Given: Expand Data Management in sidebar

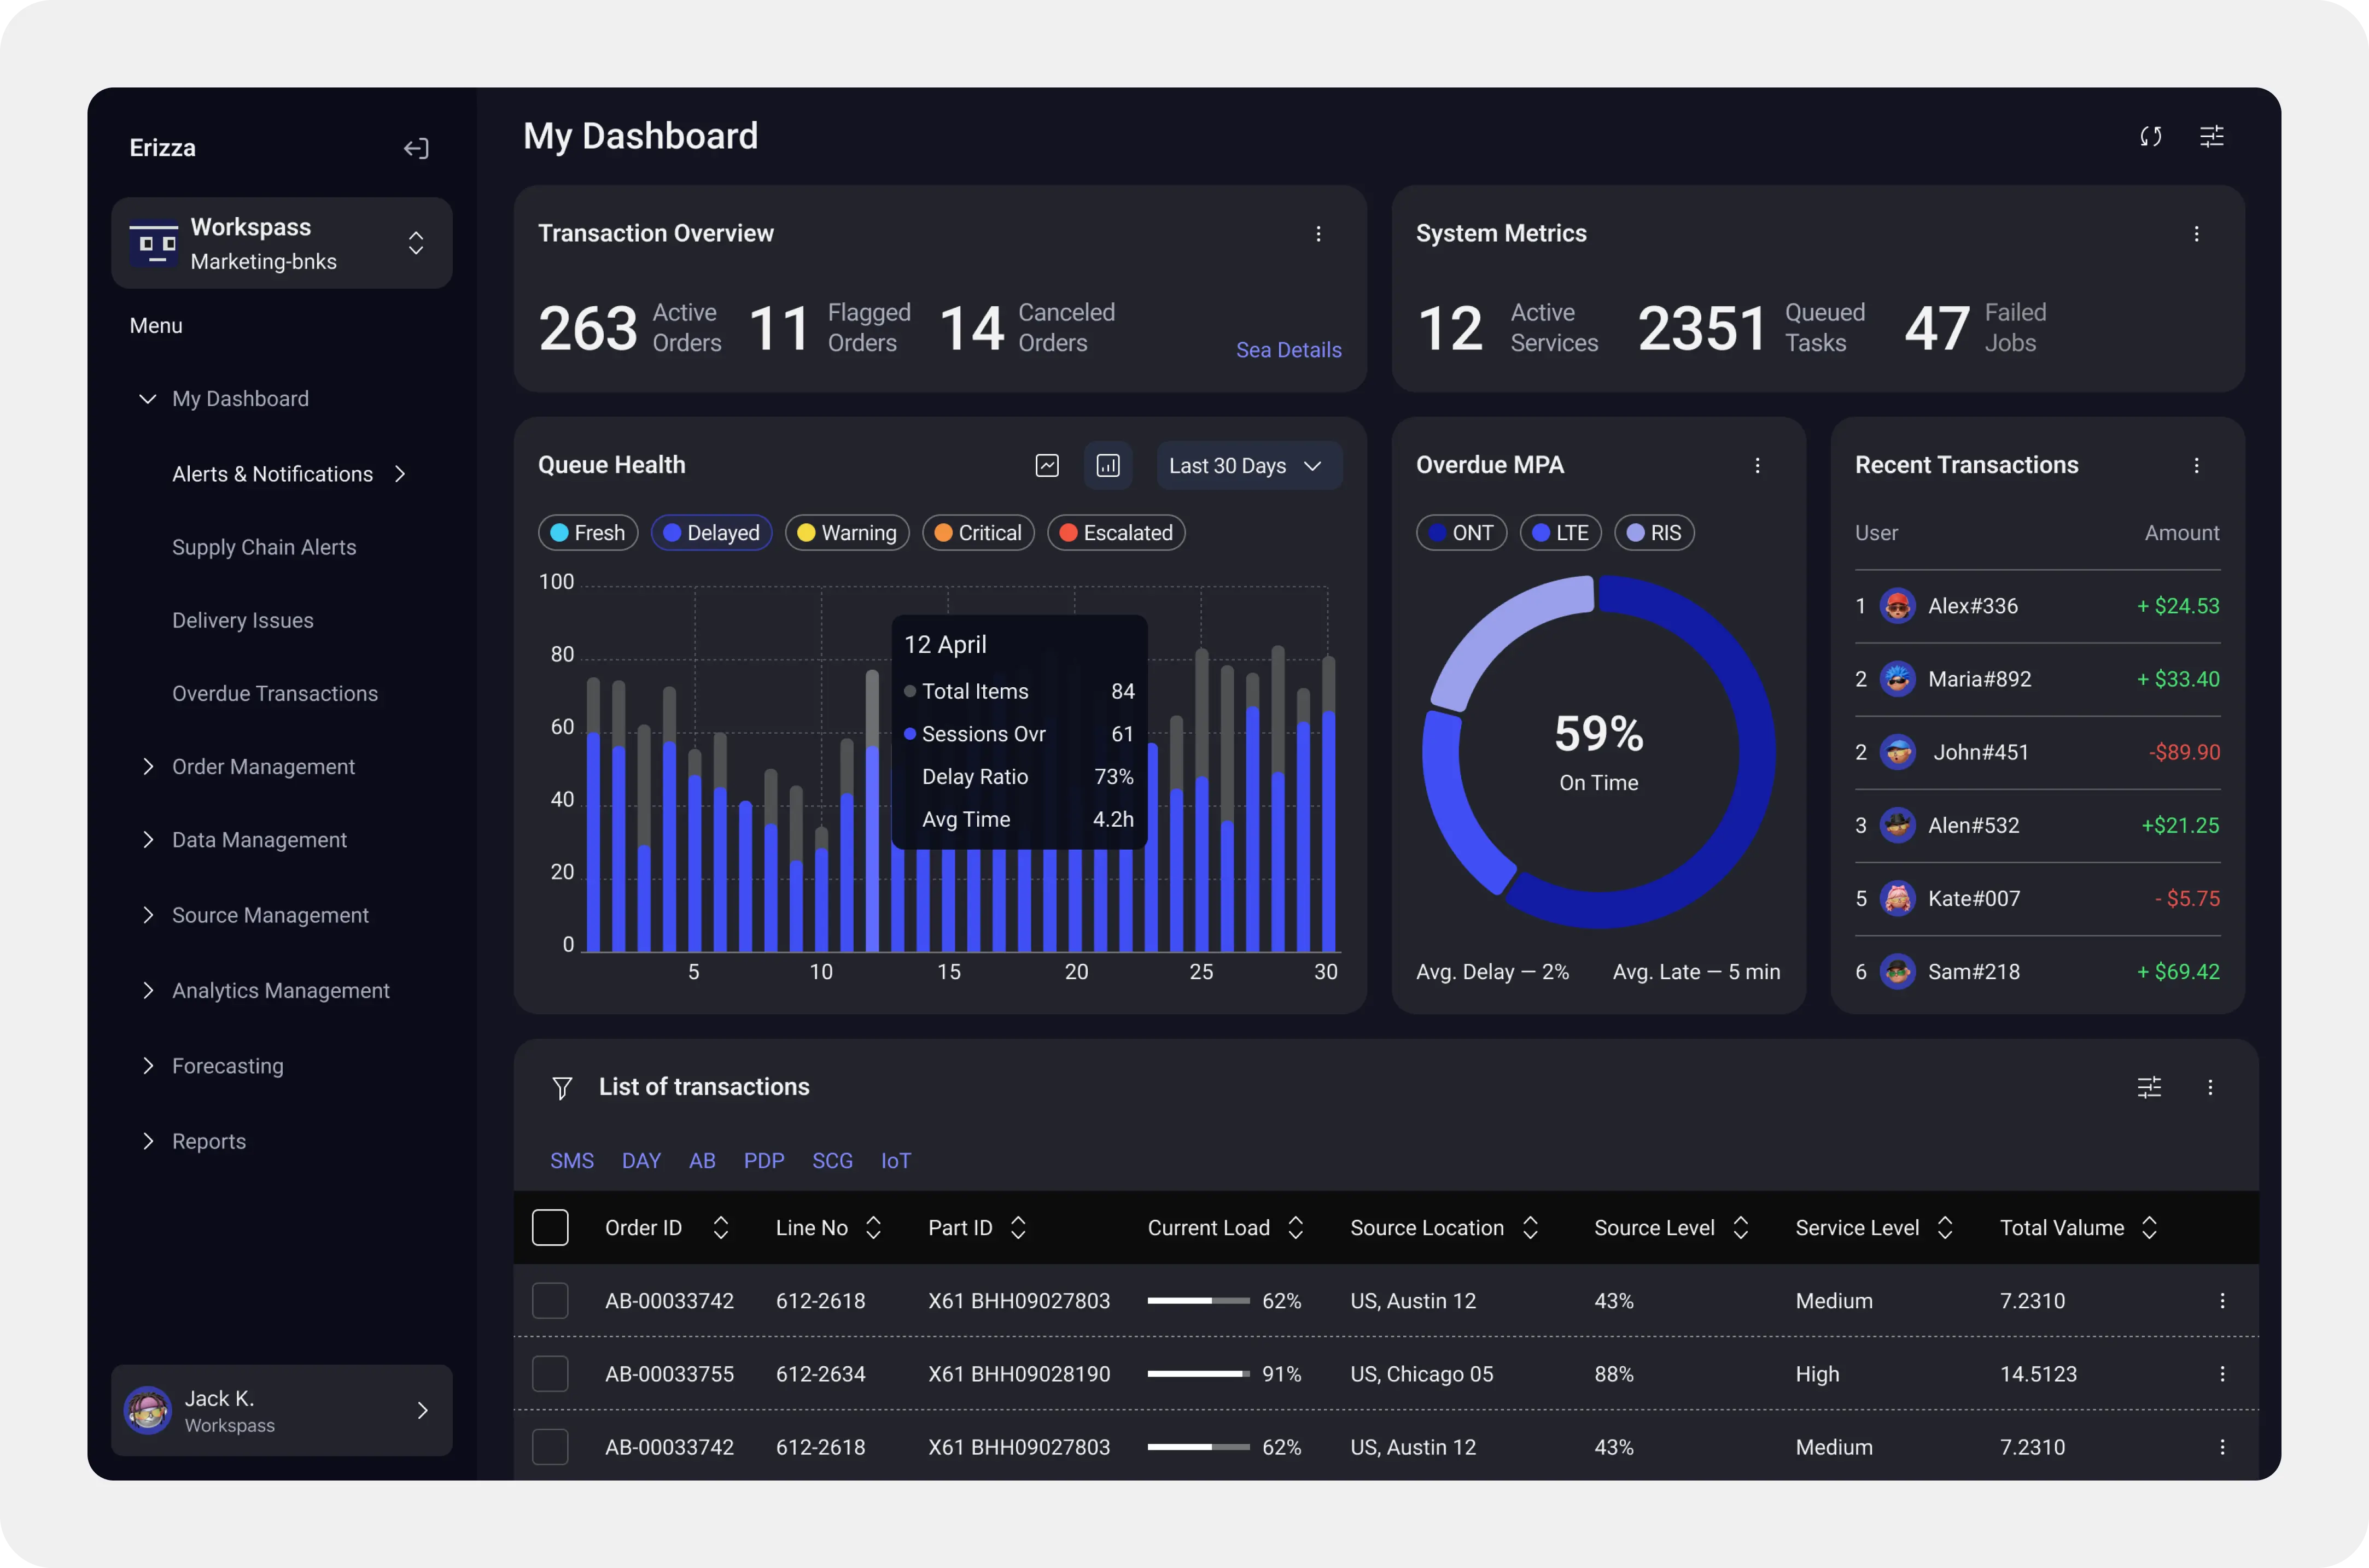Looking at the screenshot, I should tap(148, 840).
